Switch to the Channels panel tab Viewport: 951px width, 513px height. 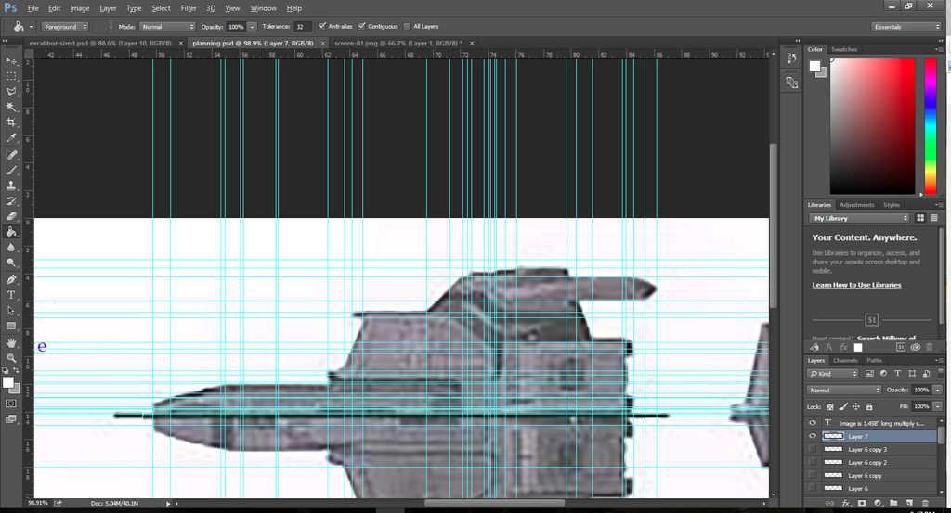pos(845,360)
